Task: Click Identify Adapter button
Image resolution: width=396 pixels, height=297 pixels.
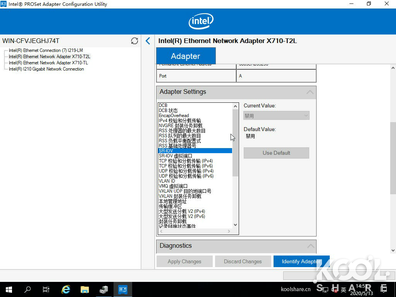Action: click(301, 261)
